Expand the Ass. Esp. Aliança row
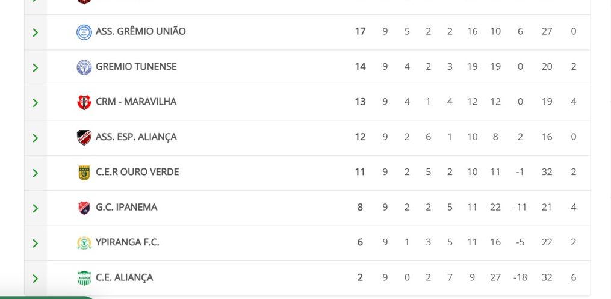The height and width of the screenshot is (299, 611). [x=35, y=138]
